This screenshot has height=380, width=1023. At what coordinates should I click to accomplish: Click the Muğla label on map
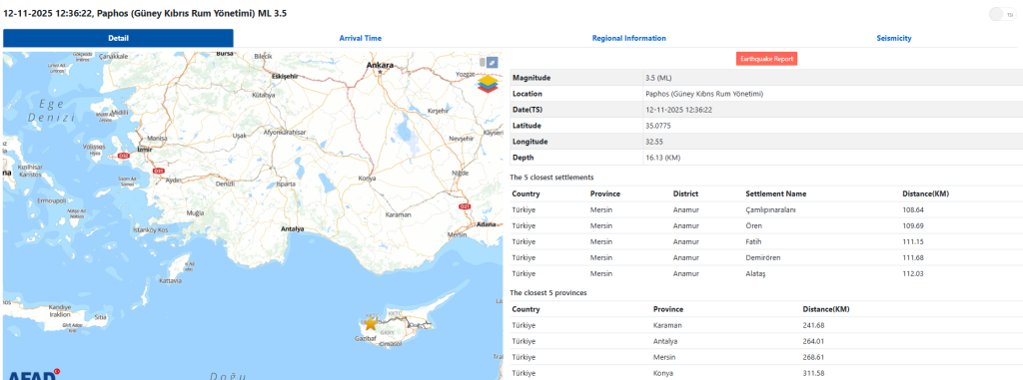(x=195, y=213)
